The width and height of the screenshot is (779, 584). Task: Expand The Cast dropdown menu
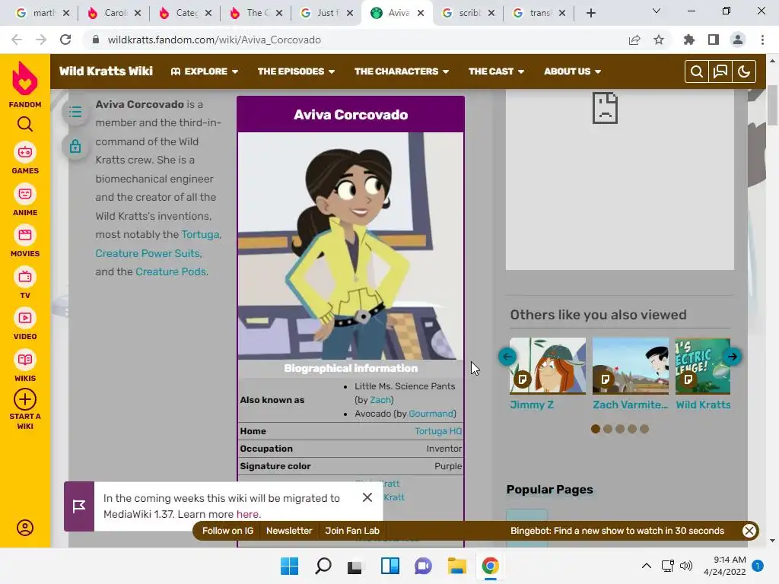pyautogui.click(x=496, y=71)
